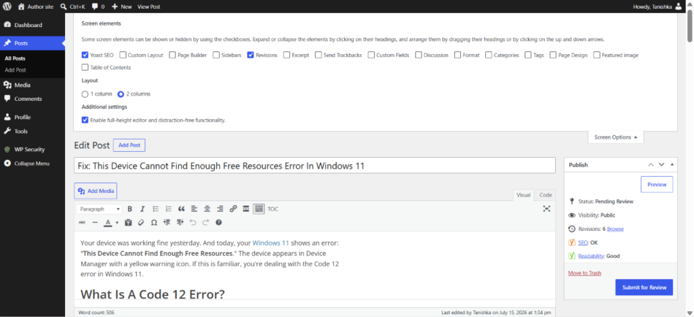This screenshot has height=317, width=694.
Task: Toggle the toolbar kitchen sink button
Action: pyautogui.click(x=259, y=209)
